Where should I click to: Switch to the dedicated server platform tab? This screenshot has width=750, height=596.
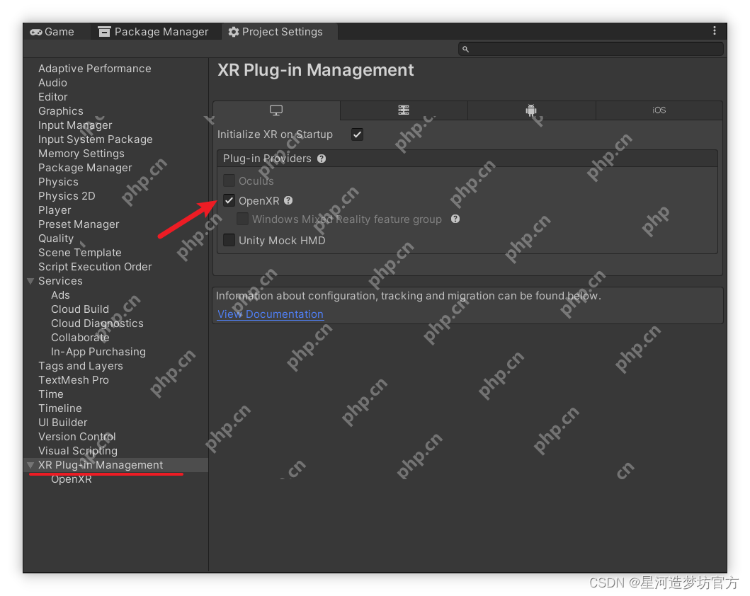pyautogui.click(x=404, y=110)
